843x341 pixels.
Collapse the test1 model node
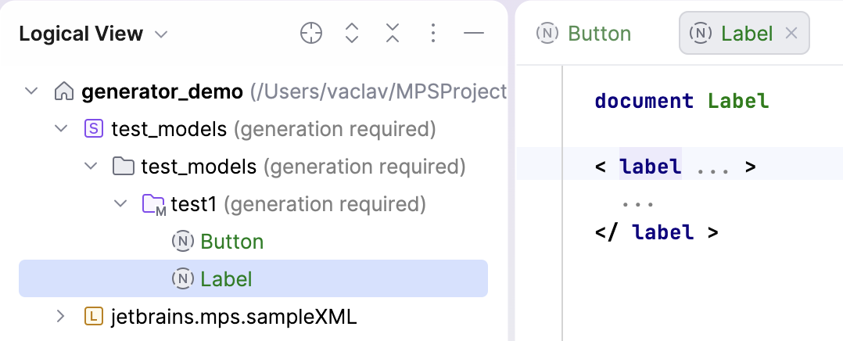[120, 204]
